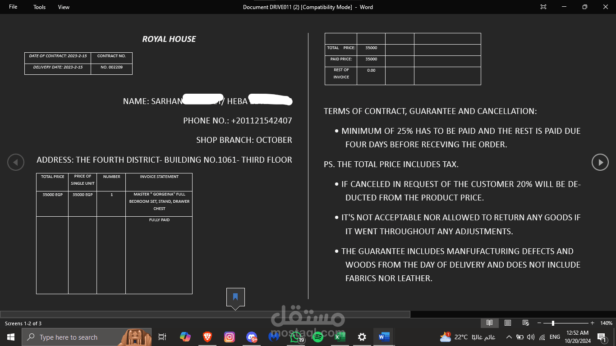616x346 pixels.
Task: Open Windows Settings gear on taskbar
Action: point(362,337)
